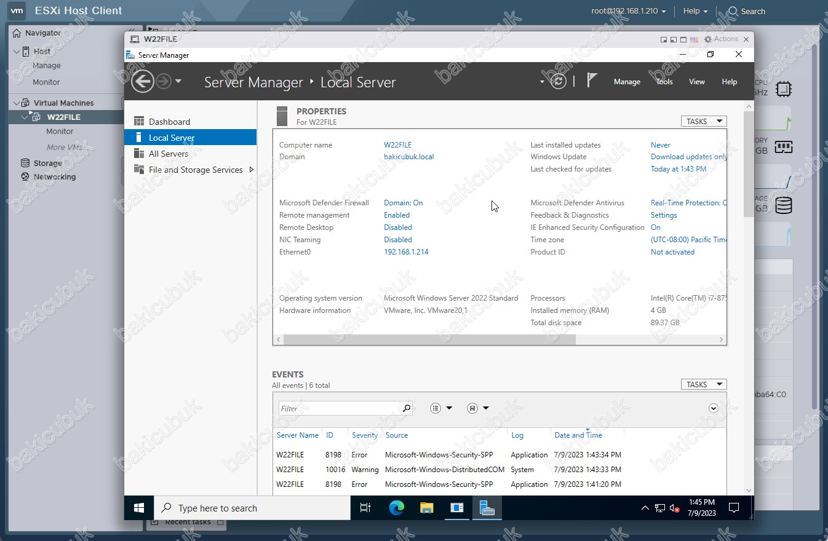
Task: Open console Actions gear menu
Action: point(721,39)
